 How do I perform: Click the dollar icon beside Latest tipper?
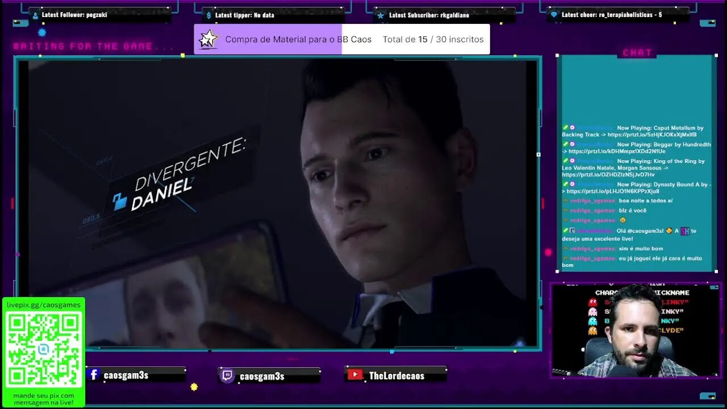click(209, 15)
